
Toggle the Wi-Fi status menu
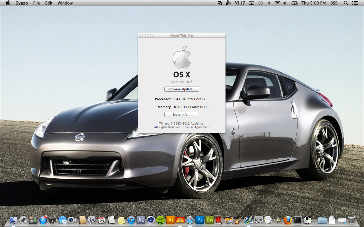(x=277, y=3)
